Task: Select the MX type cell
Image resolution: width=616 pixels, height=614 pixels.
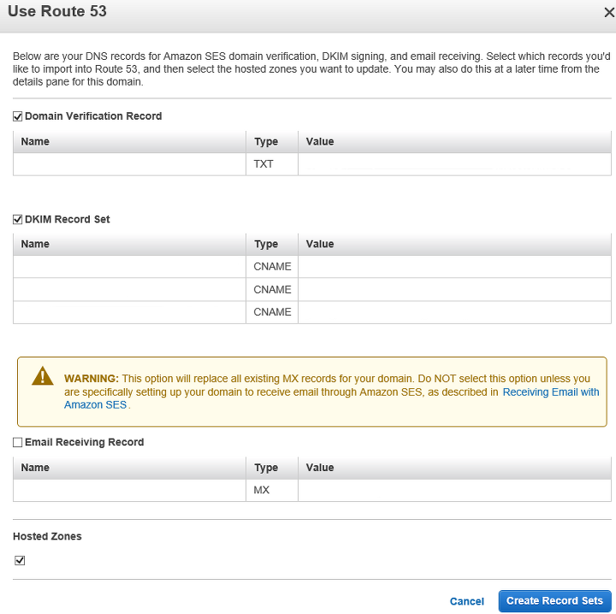Action: [272, 490]
